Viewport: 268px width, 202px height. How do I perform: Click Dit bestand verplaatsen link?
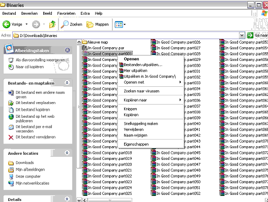click(x=36, y=103)
